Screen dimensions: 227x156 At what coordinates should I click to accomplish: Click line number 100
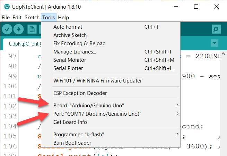(x=10, y=86)
